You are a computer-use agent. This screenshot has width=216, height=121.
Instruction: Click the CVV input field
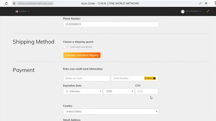pyautogui.click(x=147, y=91)
